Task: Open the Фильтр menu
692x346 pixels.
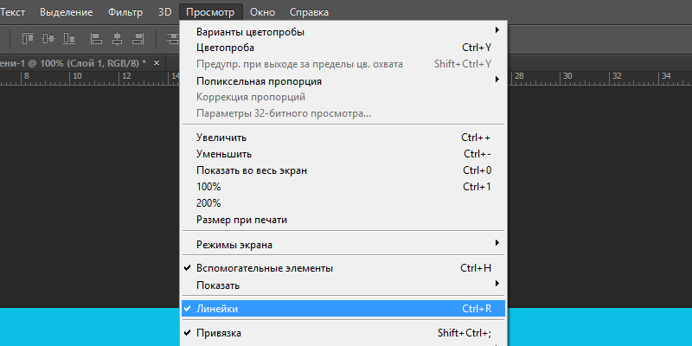Action: click(125, 12)
